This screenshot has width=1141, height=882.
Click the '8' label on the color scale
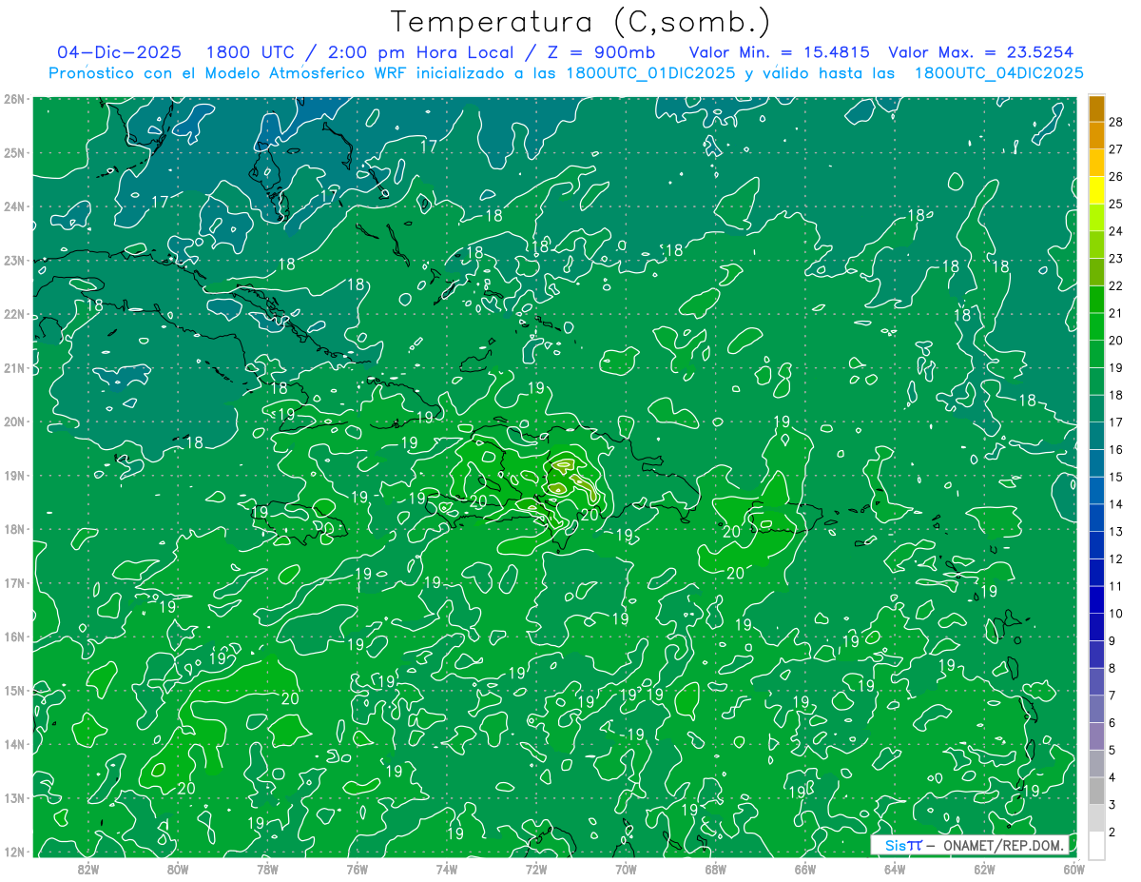(1113, 668)
